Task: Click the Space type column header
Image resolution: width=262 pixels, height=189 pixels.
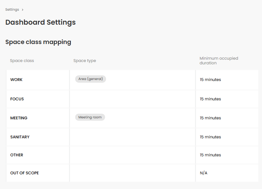Action: tap(85, 61)
